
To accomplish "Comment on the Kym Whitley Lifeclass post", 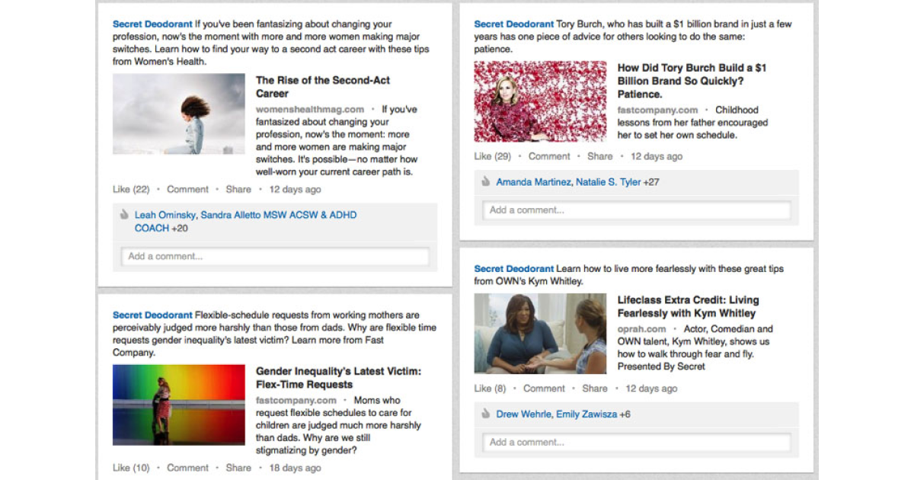I will click(x=544, y=389).
